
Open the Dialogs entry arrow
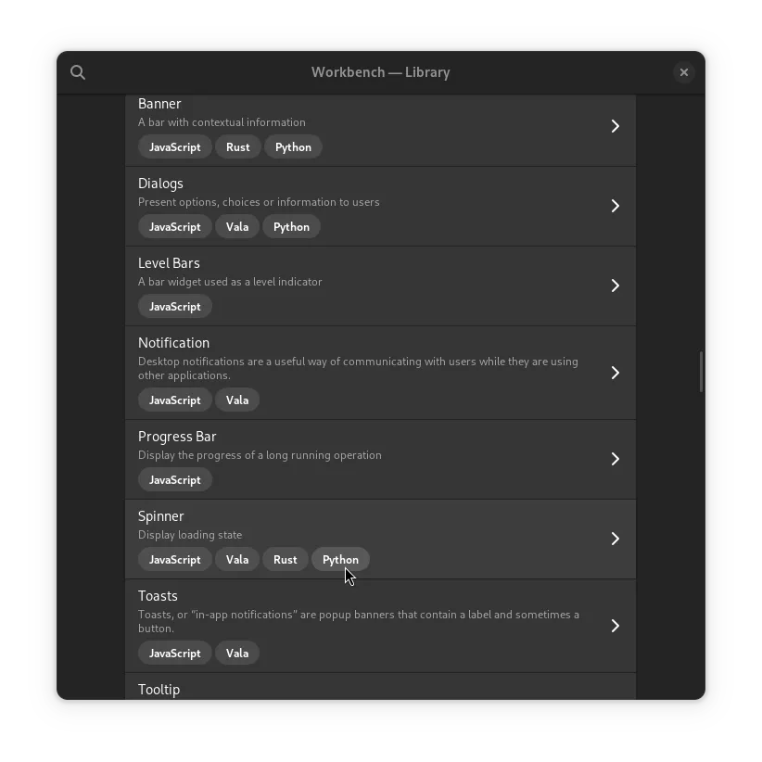click(615, 206)
